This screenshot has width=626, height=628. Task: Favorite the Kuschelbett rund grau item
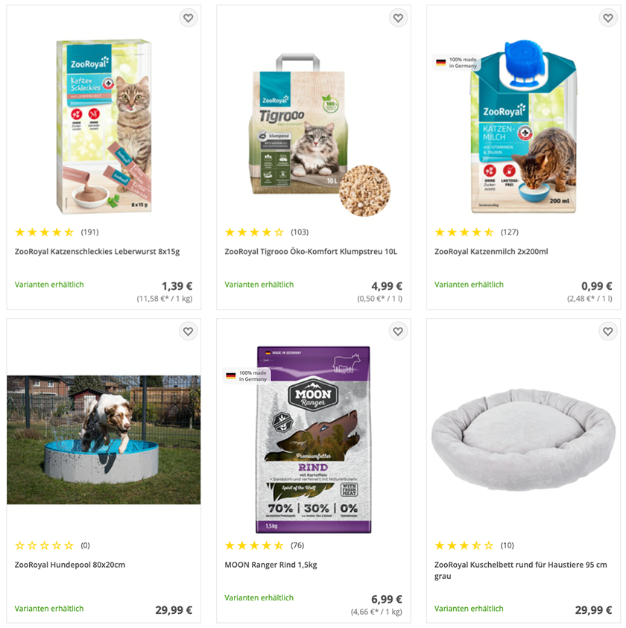tap(608, 332)
